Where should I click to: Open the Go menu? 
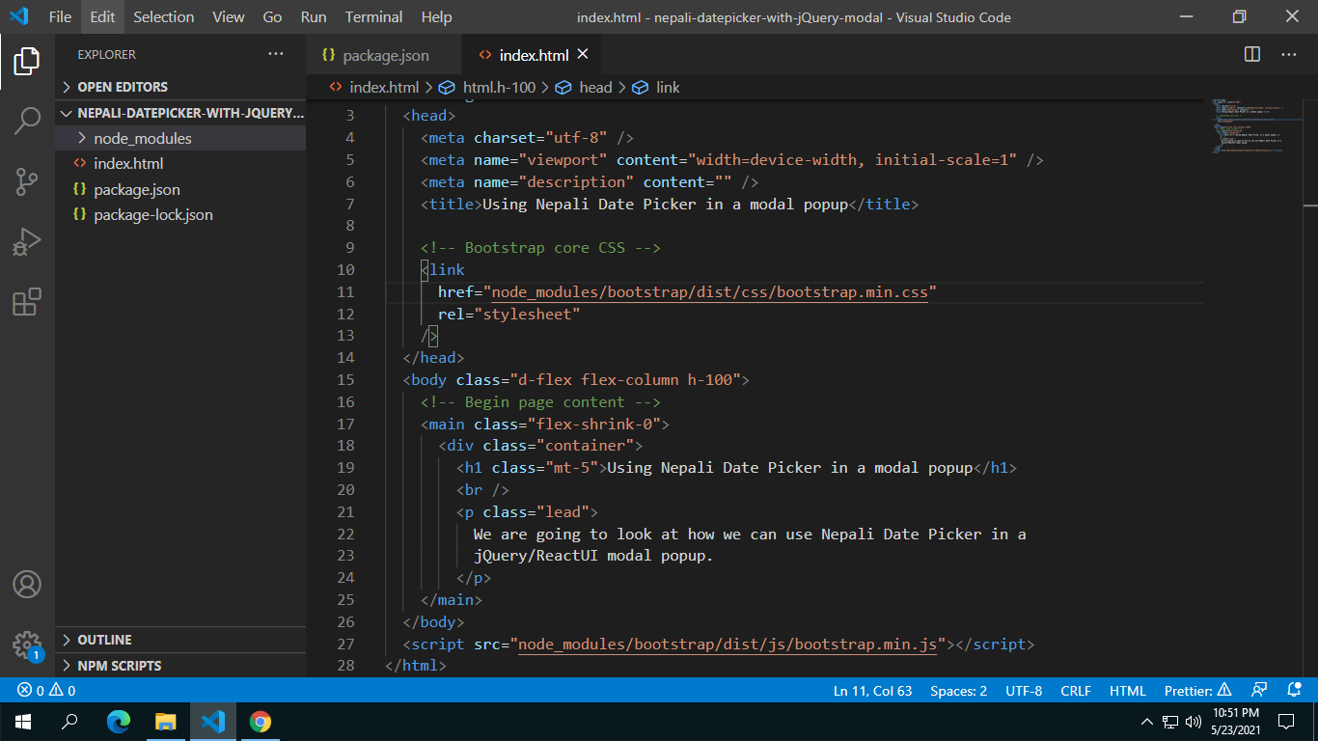click(273, 16)
